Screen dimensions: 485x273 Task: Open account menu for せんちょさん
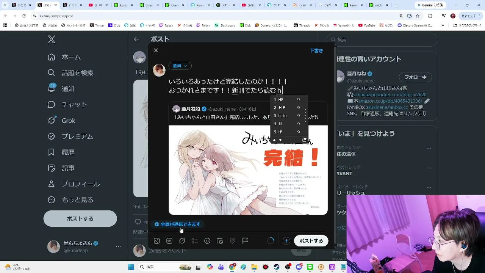point(84,246)
